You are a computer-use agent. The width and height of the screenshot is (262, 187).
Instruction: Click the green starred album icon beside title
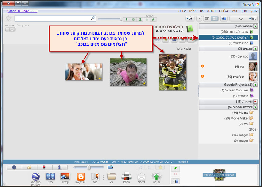click(x=190, y=29)
